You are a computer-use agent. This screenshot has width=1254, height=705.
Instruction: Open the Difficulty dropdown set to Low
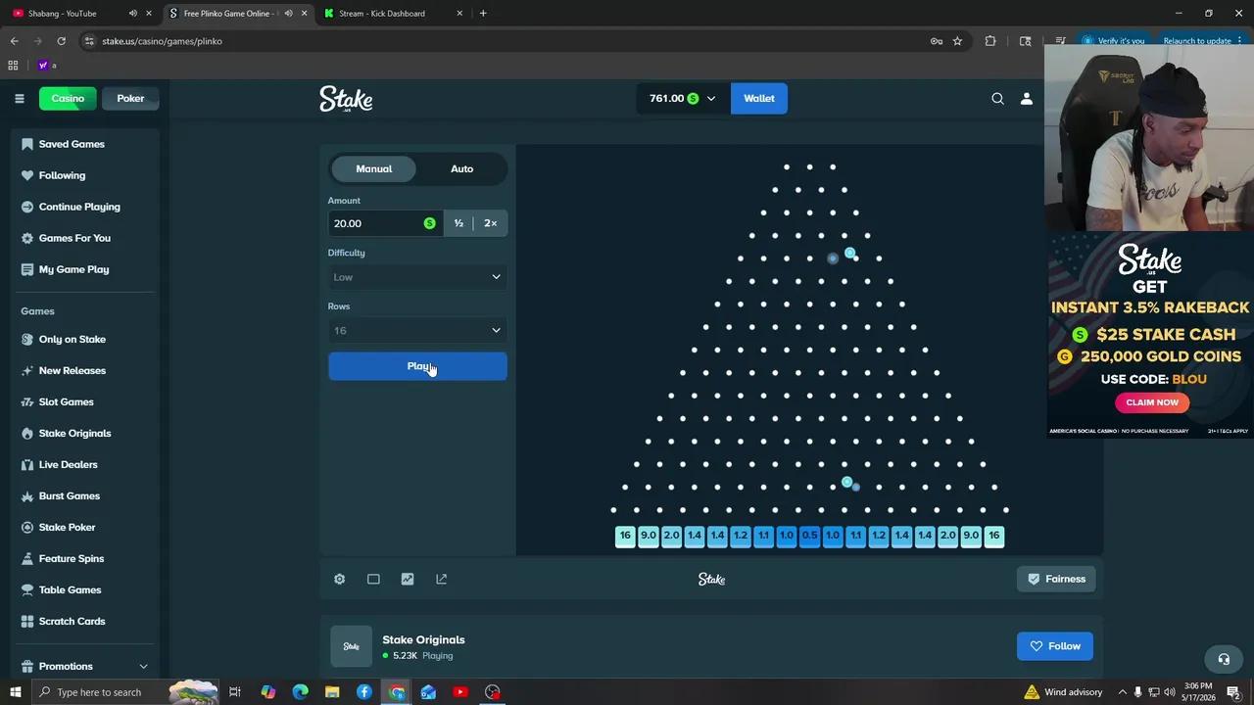click(417, 277)
